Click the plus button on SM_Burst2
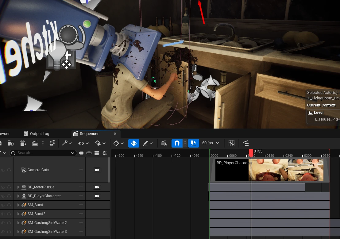The width and height of the screenshot is (340, 239). pos(81,214)
